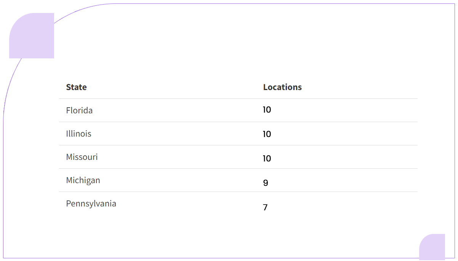Click the Locations column header
Screen dimensions: 458x261
(282, 87)
